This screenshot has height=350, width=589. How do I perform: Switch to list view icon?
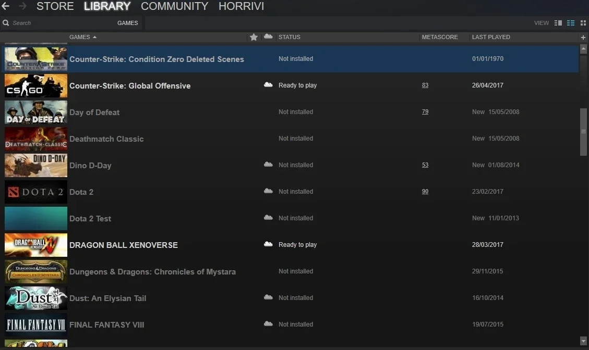click(x=571, y=23)
